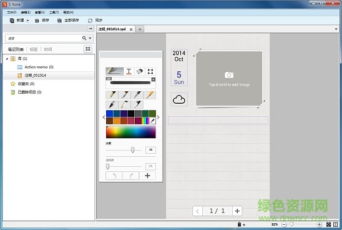Open the dropdown arrow next to 新建
Image resolution: width=342 pixels, height=230 pixels.
(27, 21)
